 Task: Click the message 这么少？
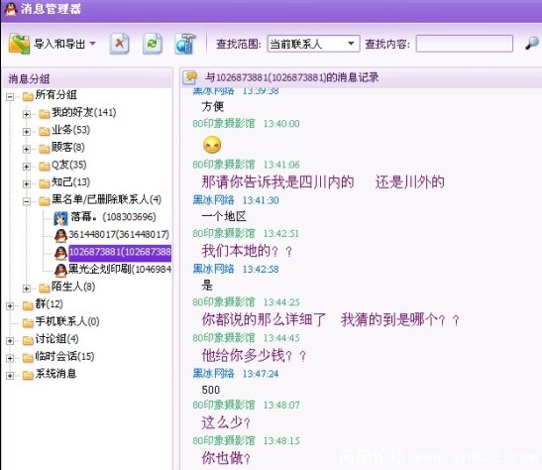tap(226, 422)
